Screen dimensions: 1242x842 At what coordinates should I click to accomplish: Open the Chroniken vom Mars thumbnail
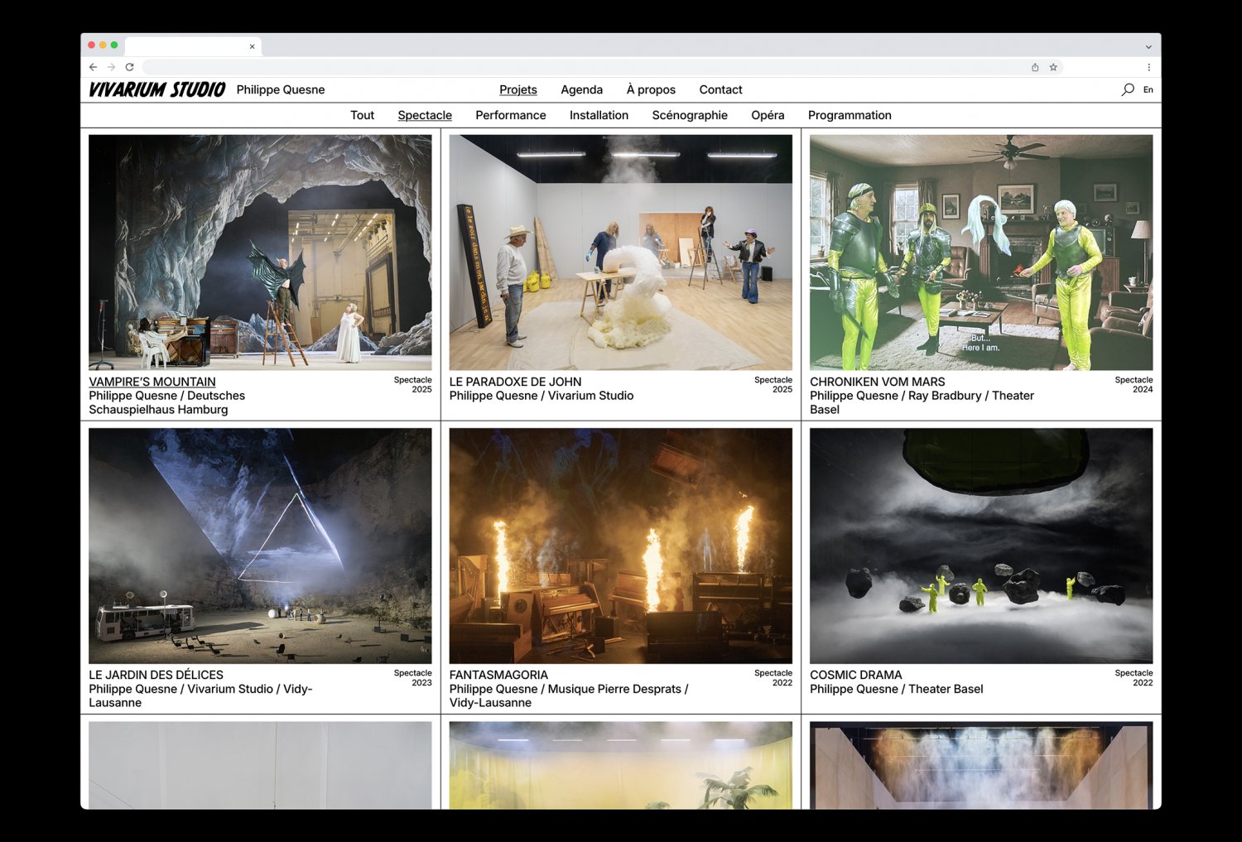(981, 253)
